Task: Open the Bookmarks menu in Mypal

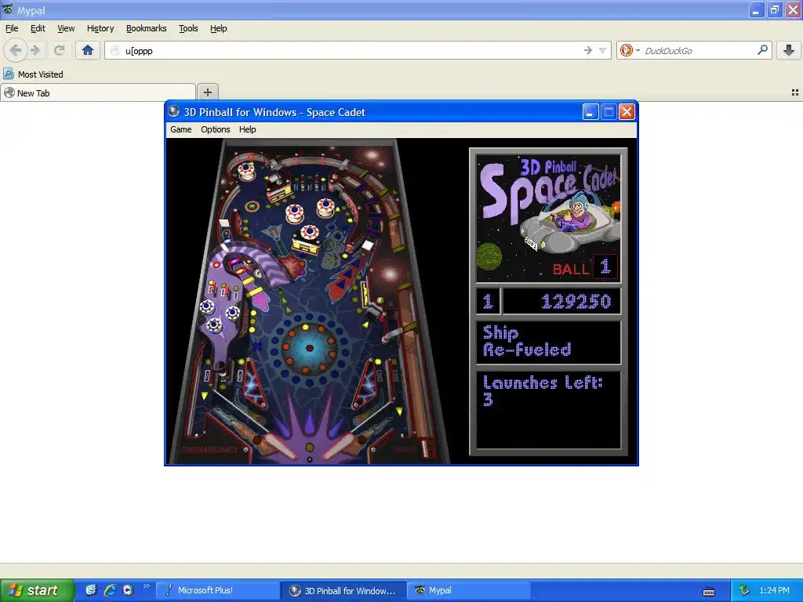Action: [147, 28]
